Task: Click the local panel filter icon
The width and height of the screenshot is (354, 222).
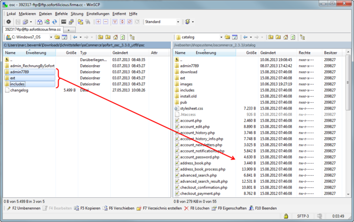Action: coord(65,37)
